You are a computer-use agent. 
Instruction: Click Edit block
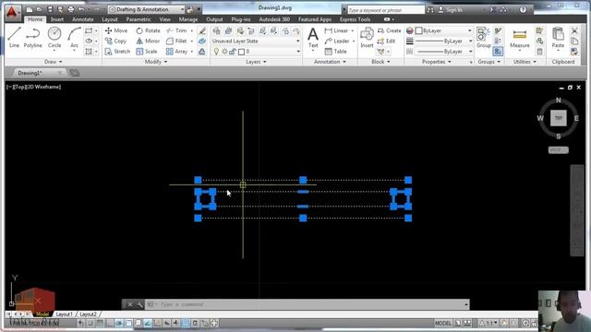coord(386,41)
